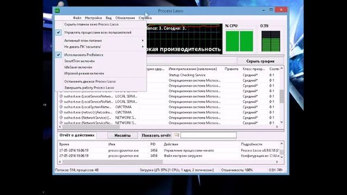Viewport: 347px width, 195px height.
Task: Click the PID log column header
Action: pos(153,144)
